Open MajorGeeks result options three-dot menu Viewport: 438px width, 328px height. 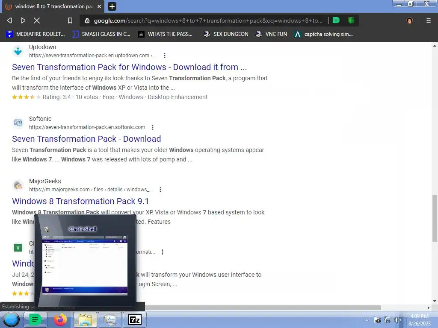tap(160, 190)
